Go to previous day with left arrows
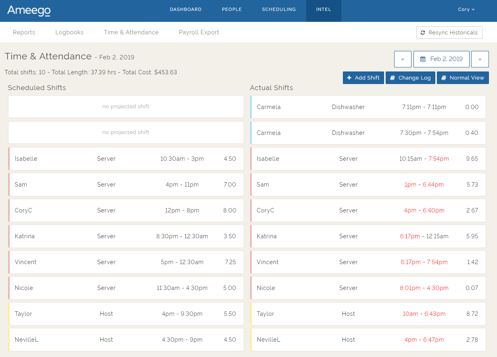Image resolution: width=497 pixels, height=357 pixels. 403,59
